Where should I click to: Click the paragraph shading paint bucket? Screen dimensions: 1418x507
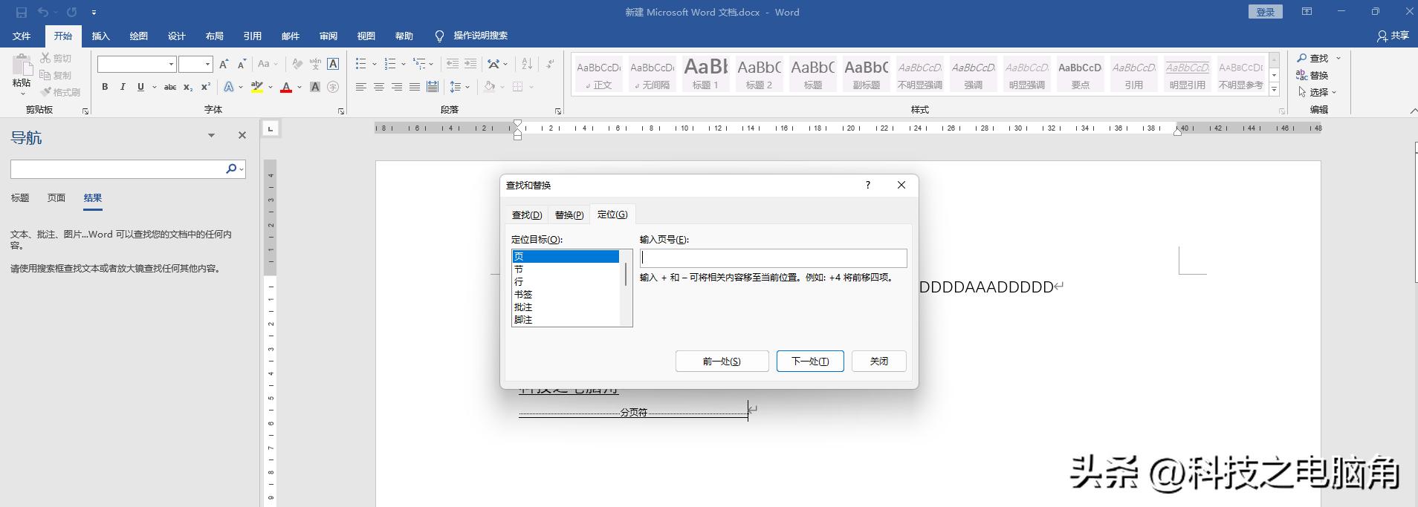(x=489, y=87)
